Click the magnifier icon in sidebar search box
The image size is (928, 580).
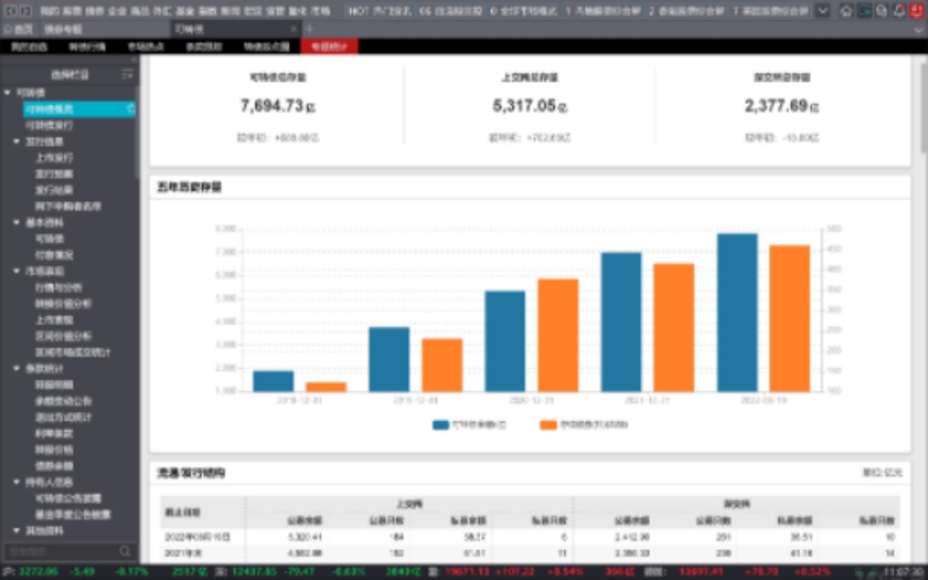point(125,551)
